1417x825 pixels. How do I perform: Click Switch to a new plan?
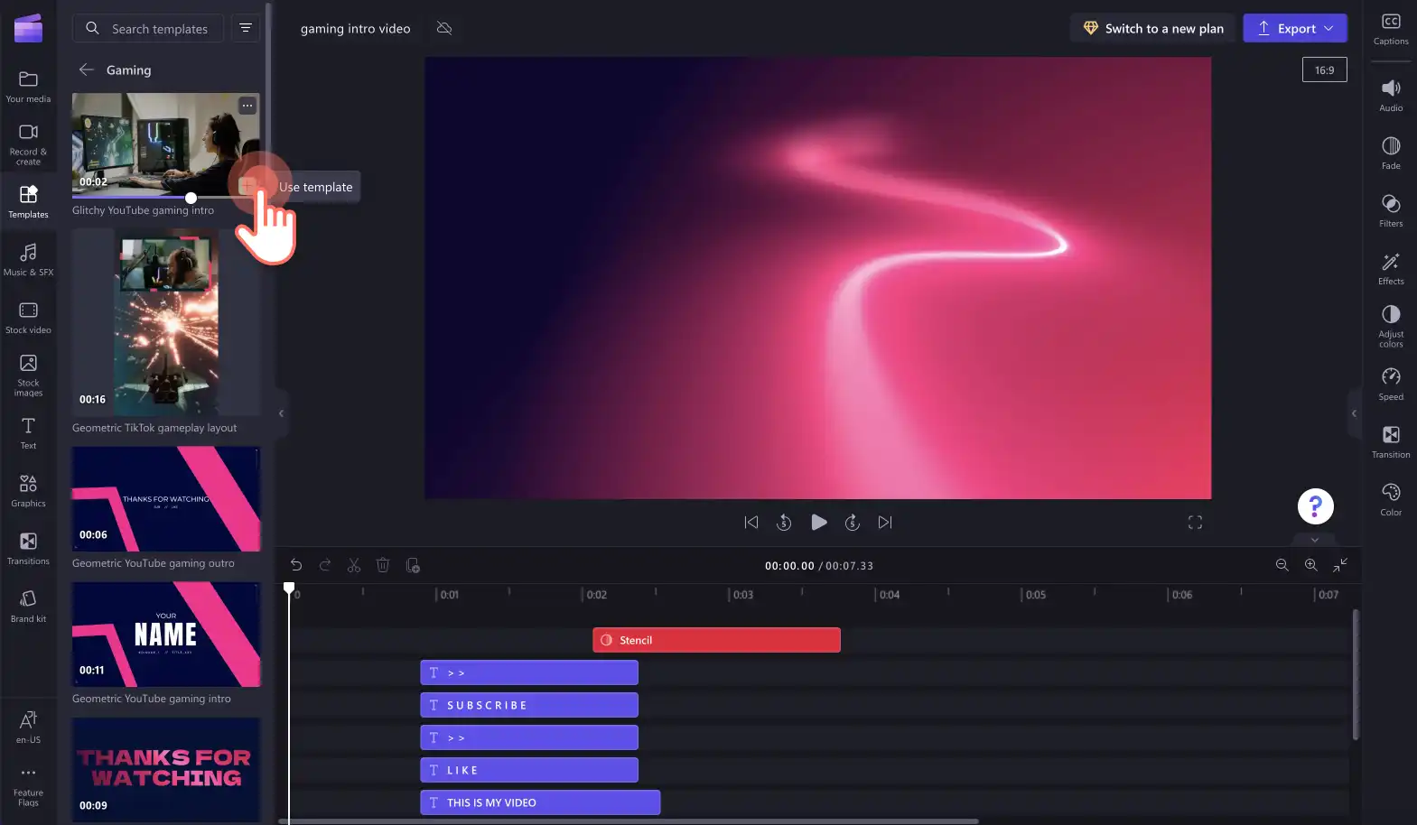(1153, 28)
